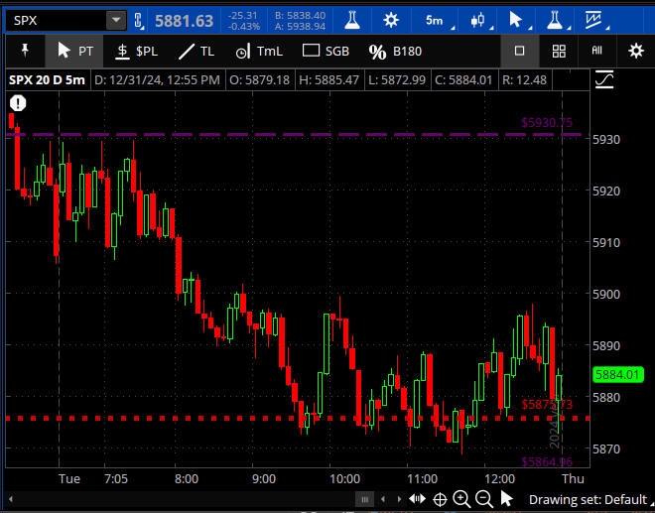Click the alert exclamation icon on chart

[18, 102]
